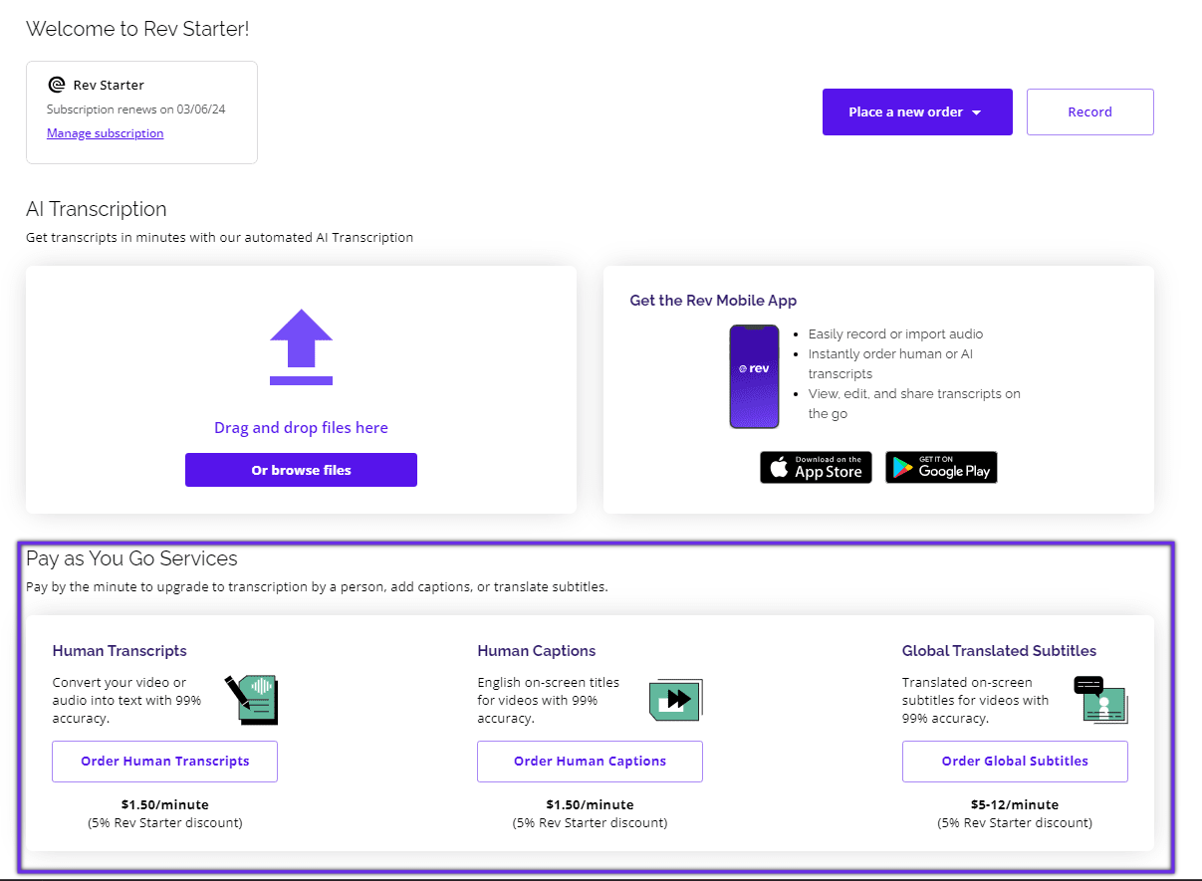Image resolution: width=1202 pixels, height=881 pixels.
Task: Click the Rev mobile phone illustration
Action: pyautogui.click(x=754, y=376)
